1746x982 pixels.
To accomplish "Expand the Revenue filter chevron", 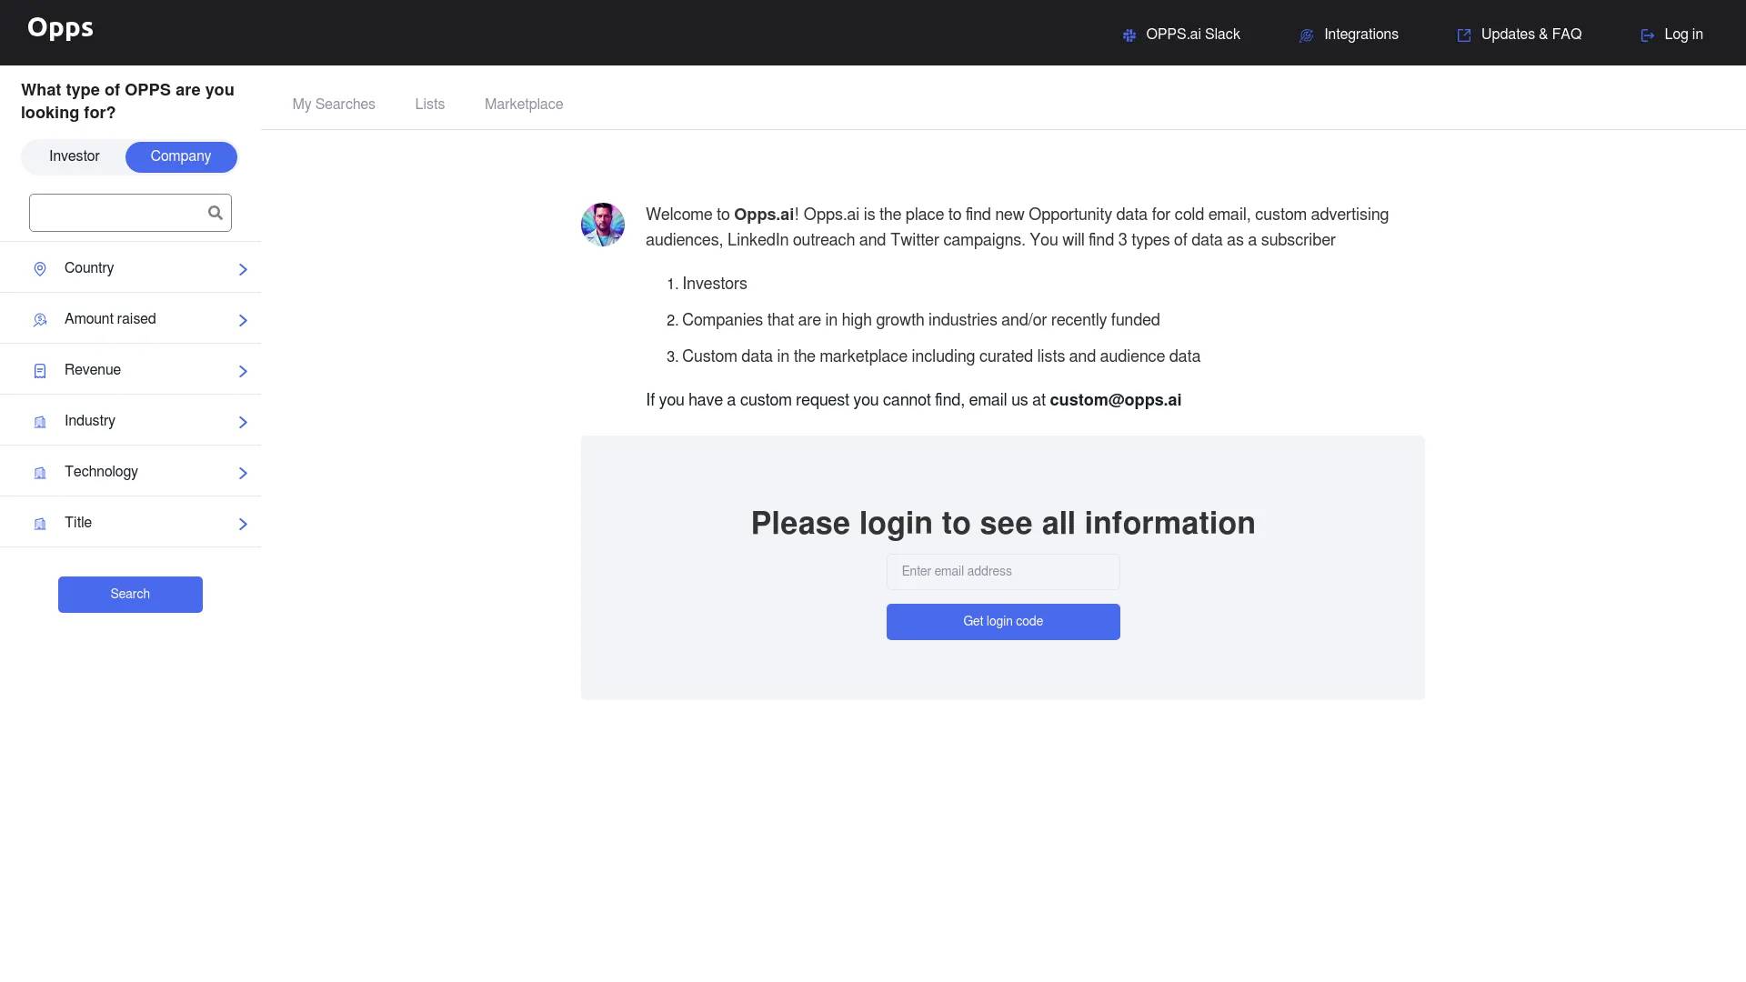I will coord(243,371).
